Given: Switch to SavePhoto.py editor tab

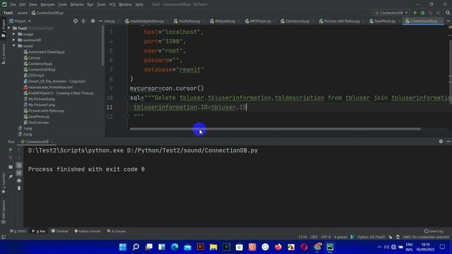Looking at the screenshot, I should tap(383, 21).
